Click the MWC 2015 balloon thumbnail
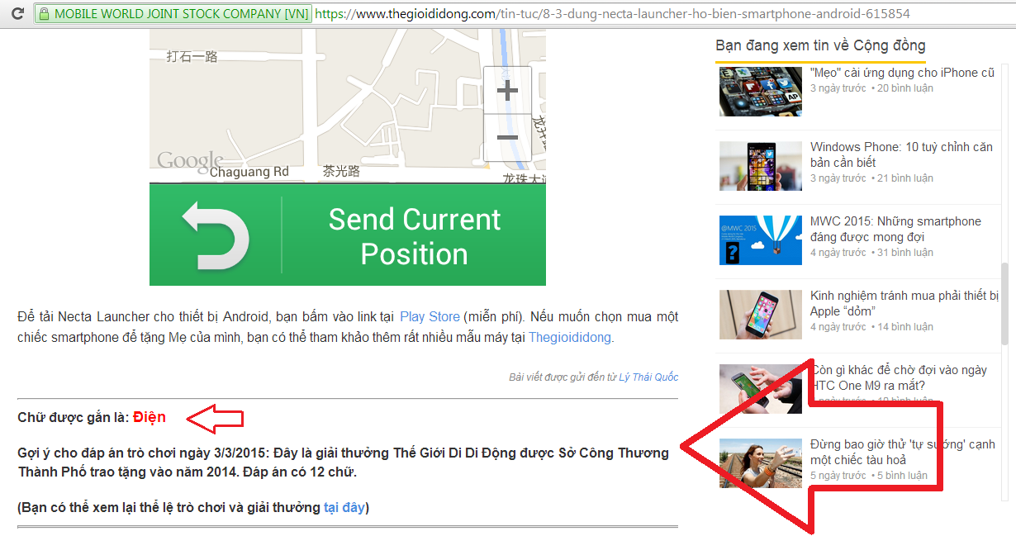1016x536 pixels. coord(760,240)
